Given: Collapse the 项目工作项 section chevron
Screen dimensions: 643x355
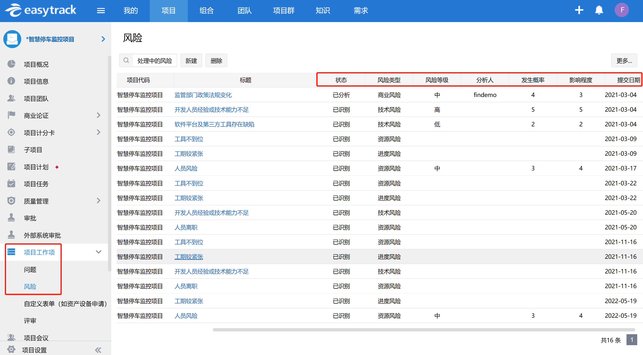Looking at the screenshot, I should click(98, 252).
